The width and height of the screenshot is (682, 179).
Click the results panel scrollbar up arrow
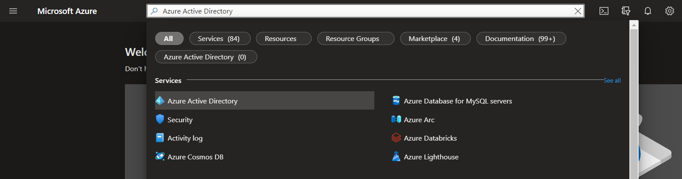click(633, 25)
